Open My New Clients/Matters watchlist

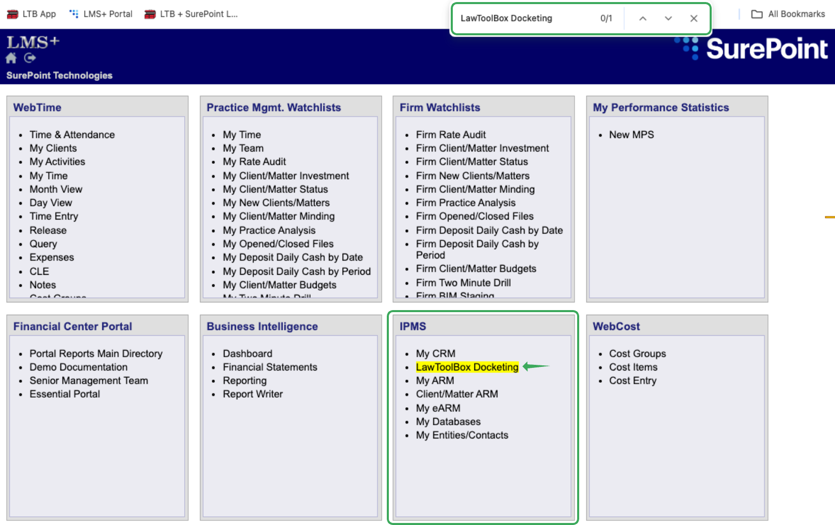(x=276, y=203)
